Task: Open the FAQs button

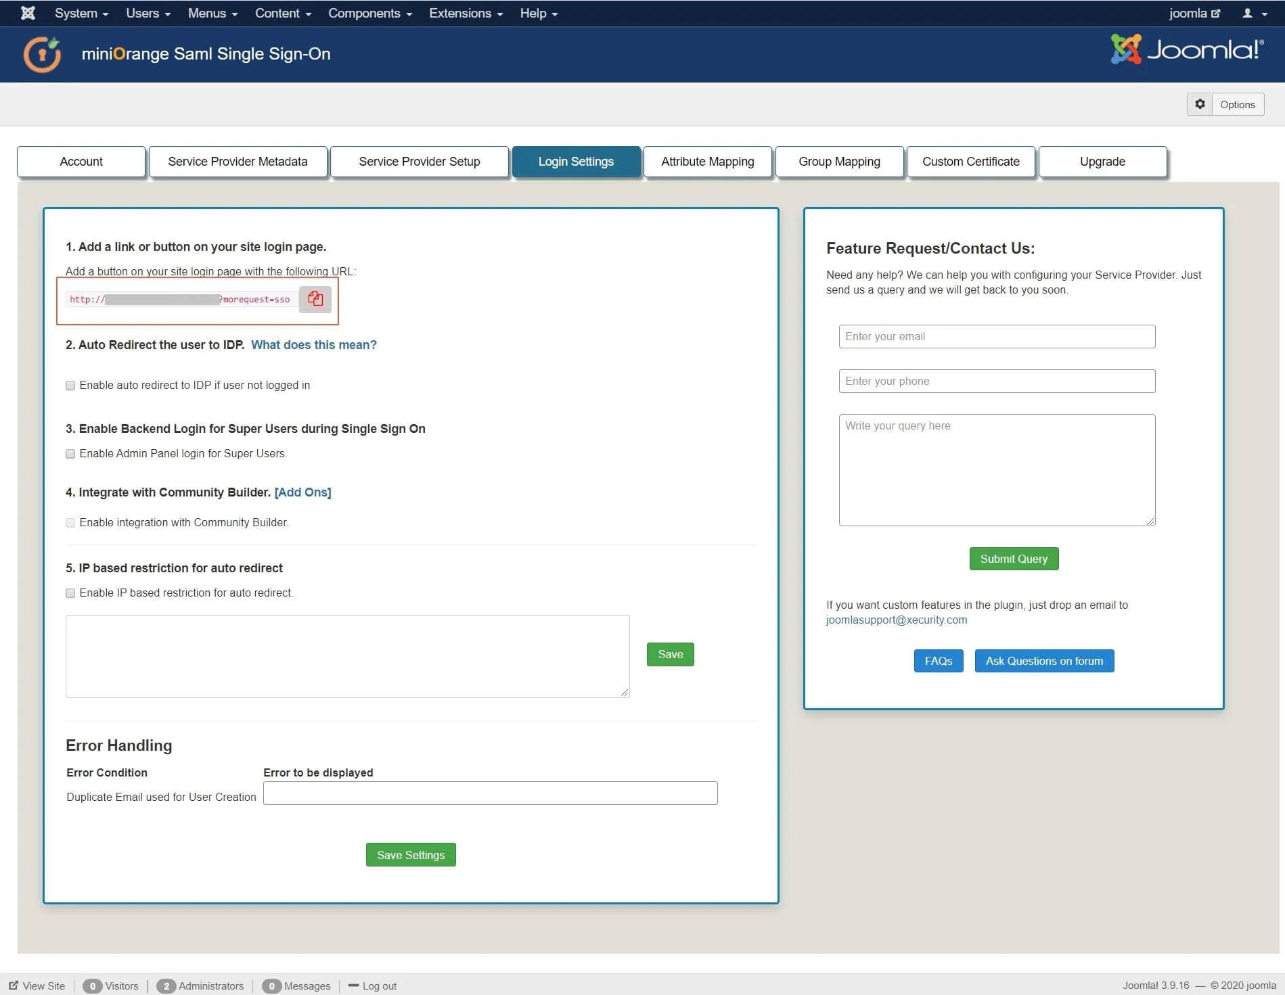Action: click(939, 661)
